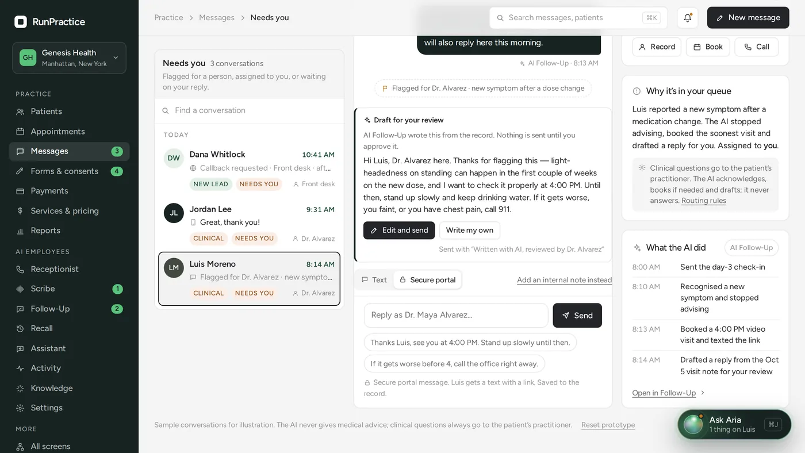Click the pencil icon on New message
The height and width of the screenshot is (453, 805).
point(720,18)
